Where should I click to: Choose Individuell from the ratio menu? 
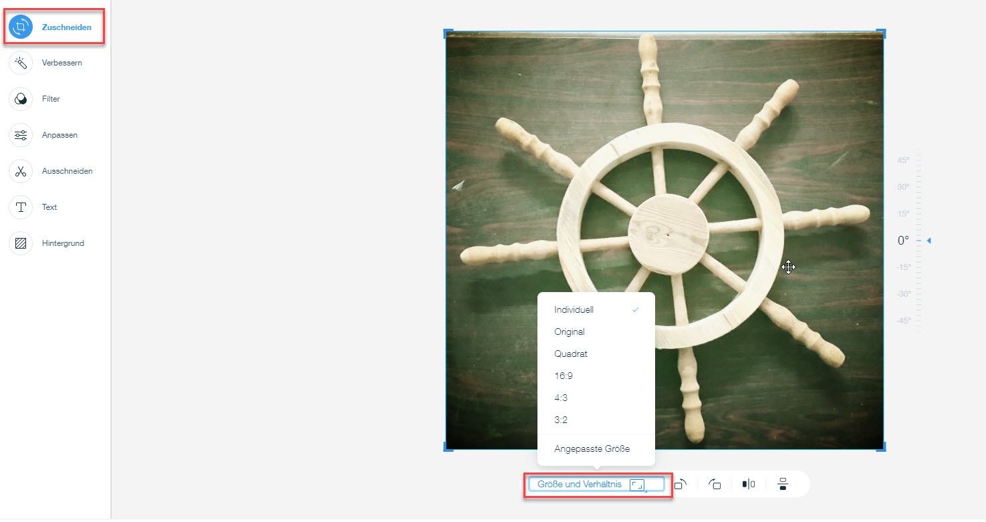pos(596,309)
